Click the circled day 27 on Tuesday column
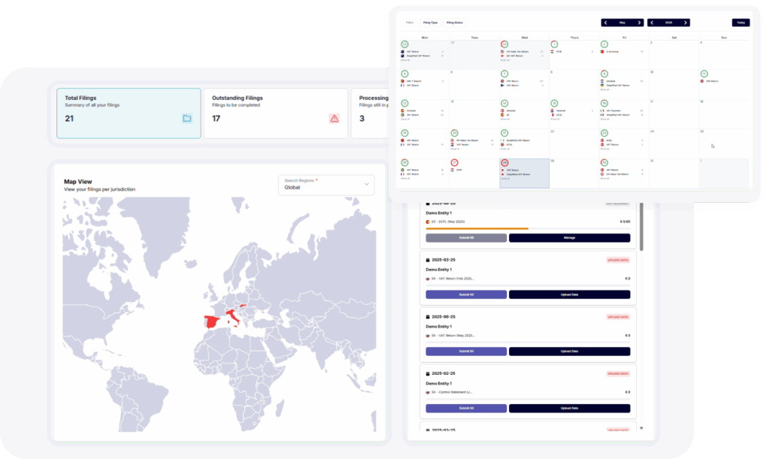This screenshot has width=770, height=459. point(454,162)
